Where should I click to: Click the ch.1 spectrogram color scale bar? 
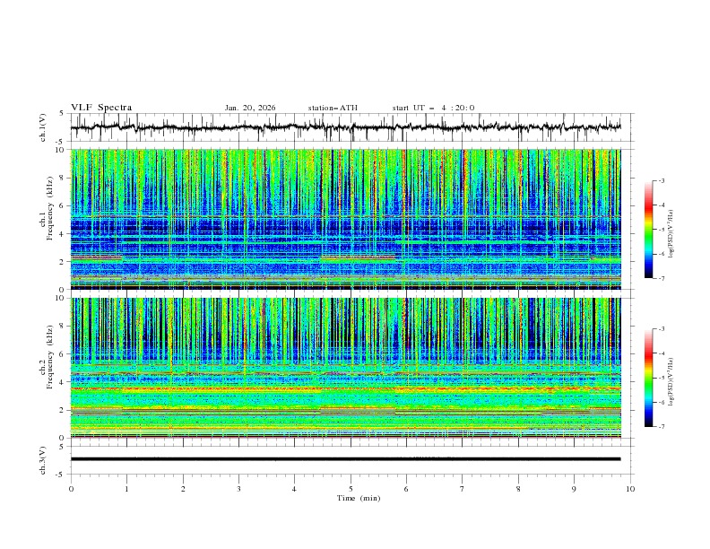click(x=649, y=230)
